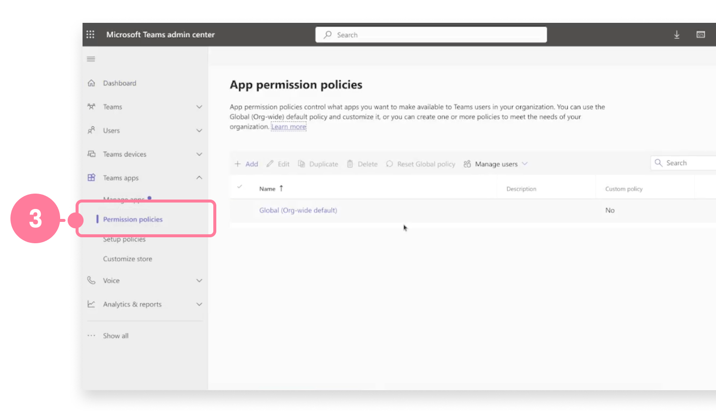Open the Cloud Shell icon in header

click(x=701, y=35)
